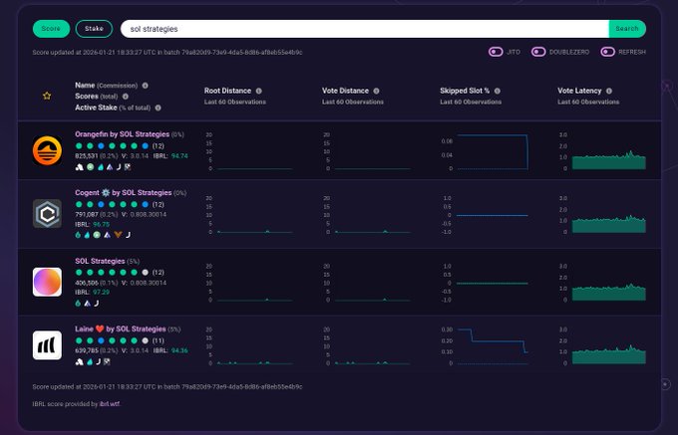Toggle the DOUBLEZERO filter switch
This screenshot has width=678, height=435.
[x=538, y=51]
